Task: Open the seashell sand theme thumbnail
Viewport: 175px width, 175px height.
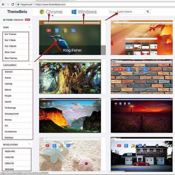Action: pyautogui.click(x=70, y=154)
